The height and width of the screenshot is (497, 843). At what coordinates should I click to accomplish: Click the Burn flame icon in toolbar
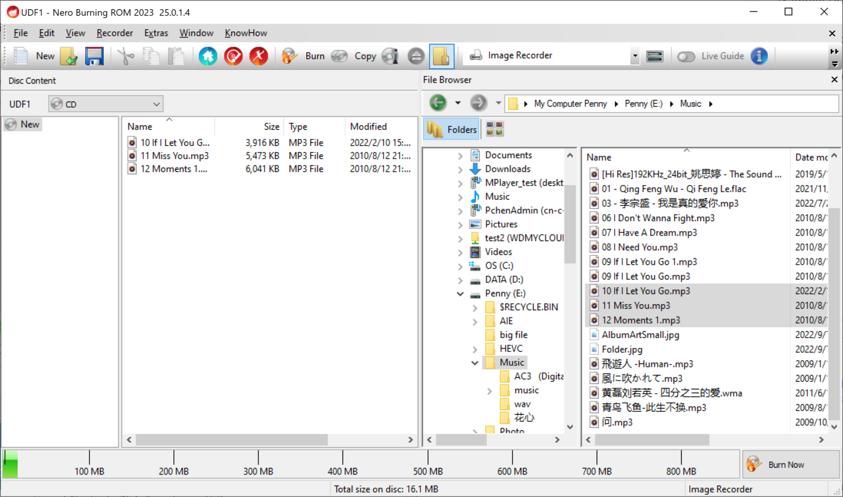290,56
